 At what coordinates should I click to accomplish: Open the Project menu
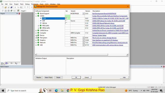point(16,4)
